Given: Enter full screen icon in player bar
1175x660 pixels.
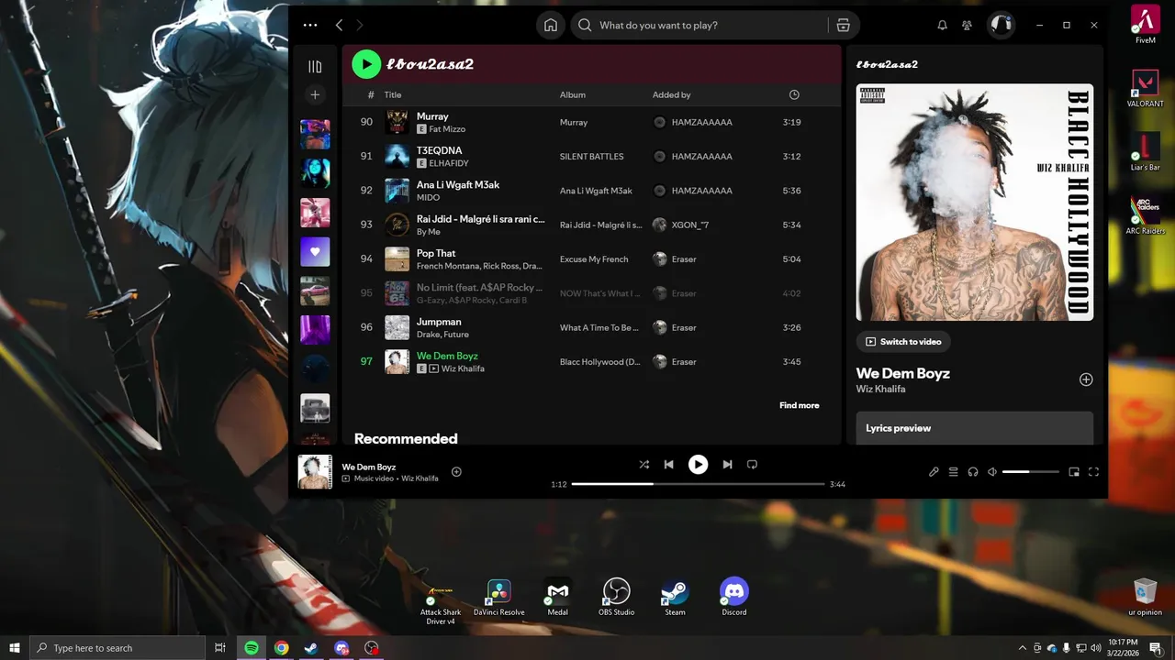Looking at the screenshot, I should [1094, 472].
